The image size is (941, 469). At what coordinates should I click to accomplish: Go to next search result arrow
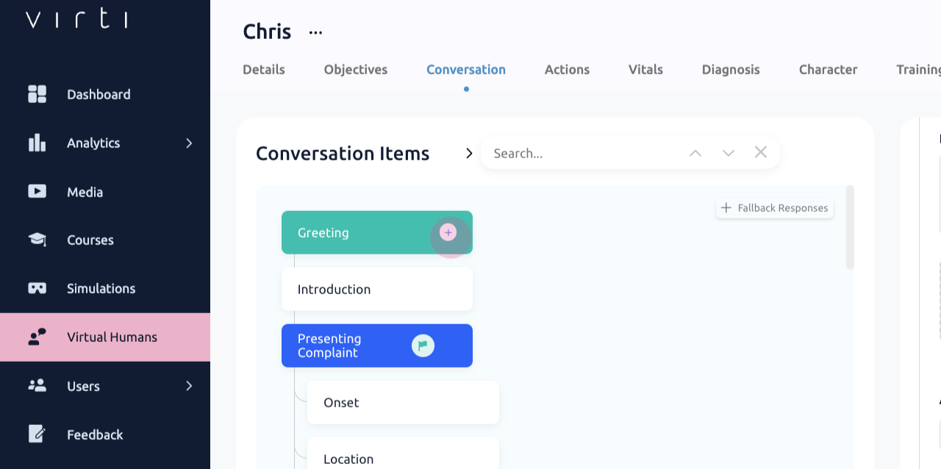(x=729, y=153)
